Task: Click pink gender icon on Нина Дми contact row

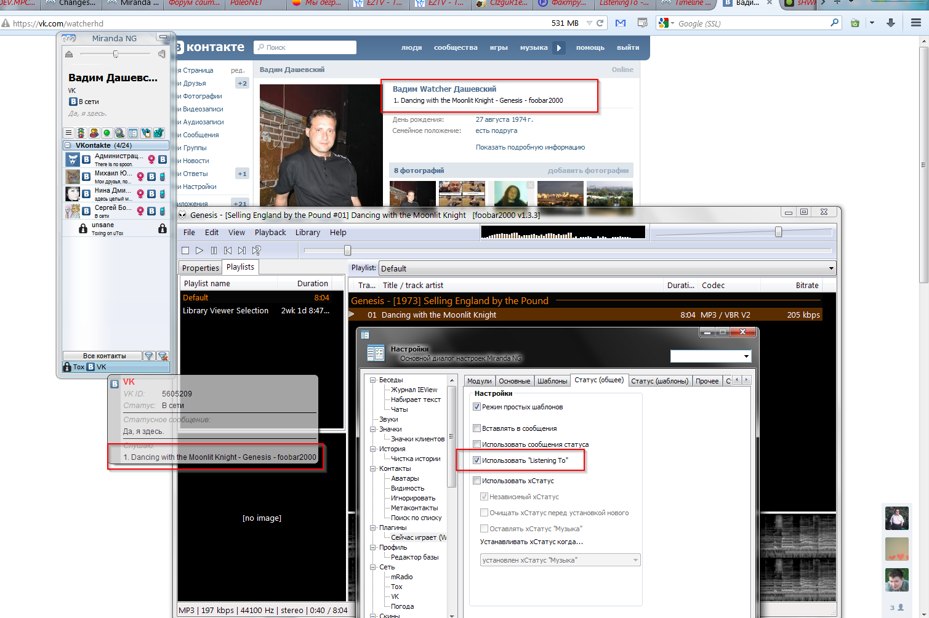Action: pyautogui.click(x=140, y=194)
